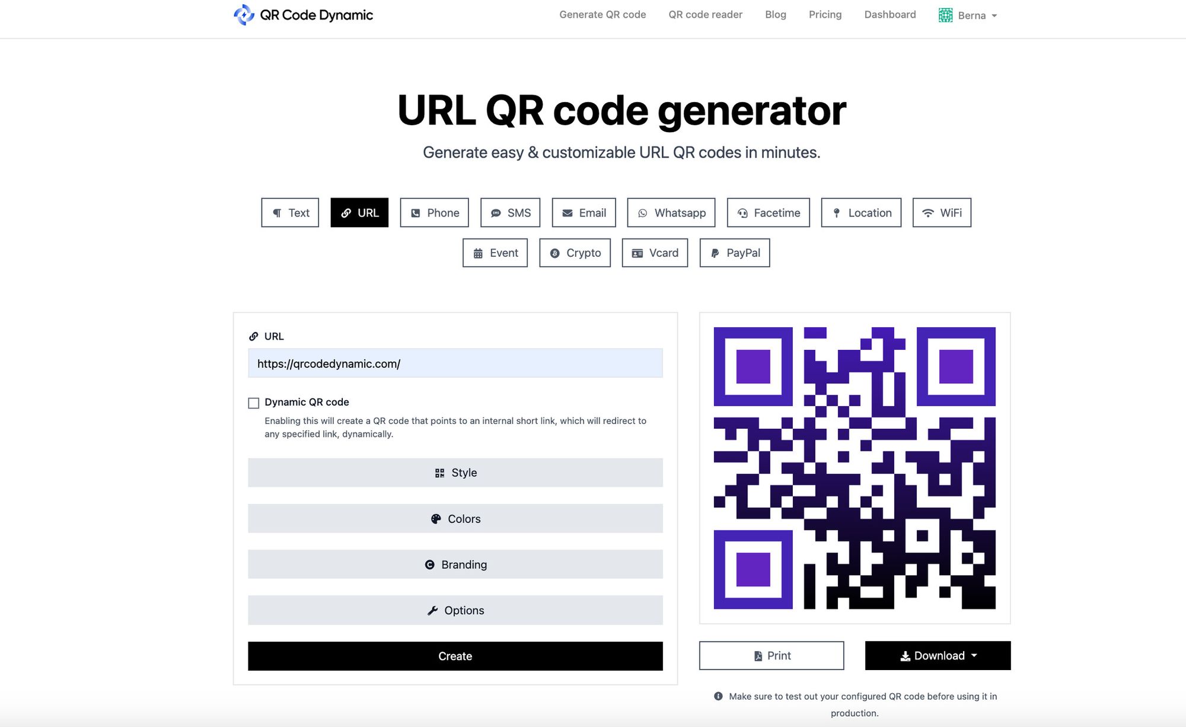This screenshot has height=727, width=1186.
Task: Expand the Style options section
Action: click(455, 472)
